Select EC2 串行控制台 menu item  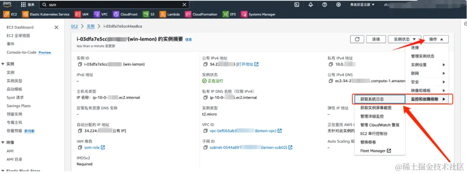pyautogui.click(x=380, y=133)
